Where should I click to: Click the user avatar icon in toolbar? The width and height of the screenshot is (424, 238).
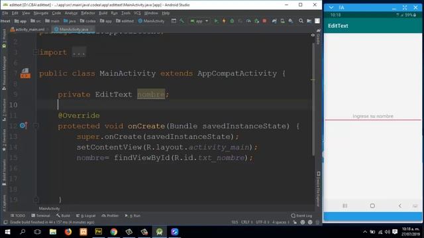317,21
